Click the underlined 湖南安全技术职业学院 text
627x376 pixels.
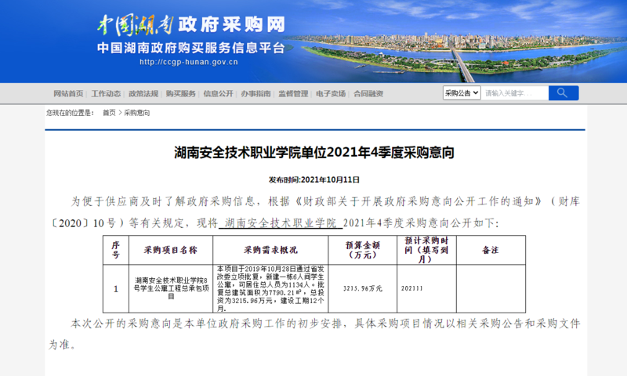tap(281, 223)
